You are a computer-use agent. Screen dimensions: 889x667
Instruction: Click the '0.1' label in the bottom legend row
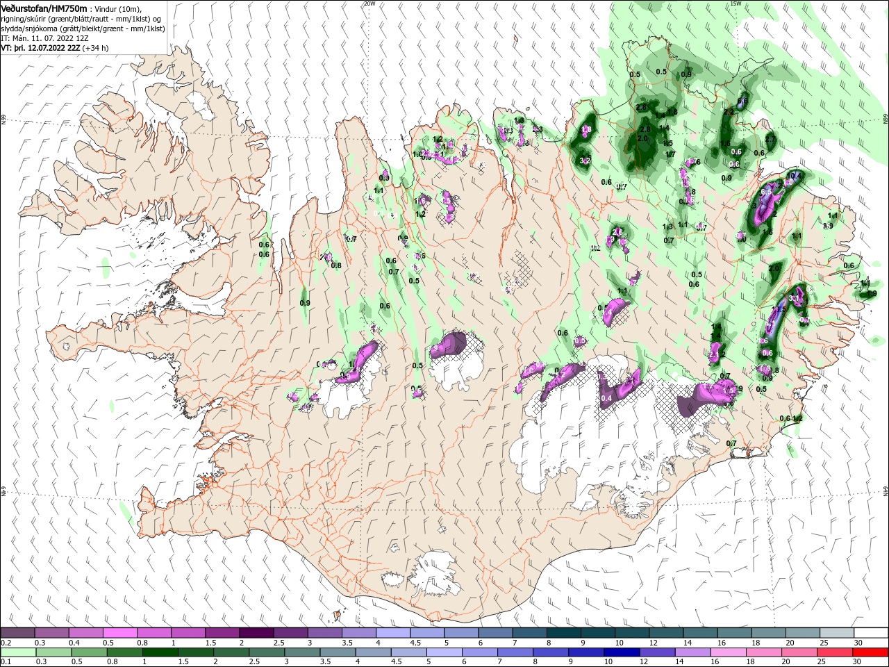point(5,662)
